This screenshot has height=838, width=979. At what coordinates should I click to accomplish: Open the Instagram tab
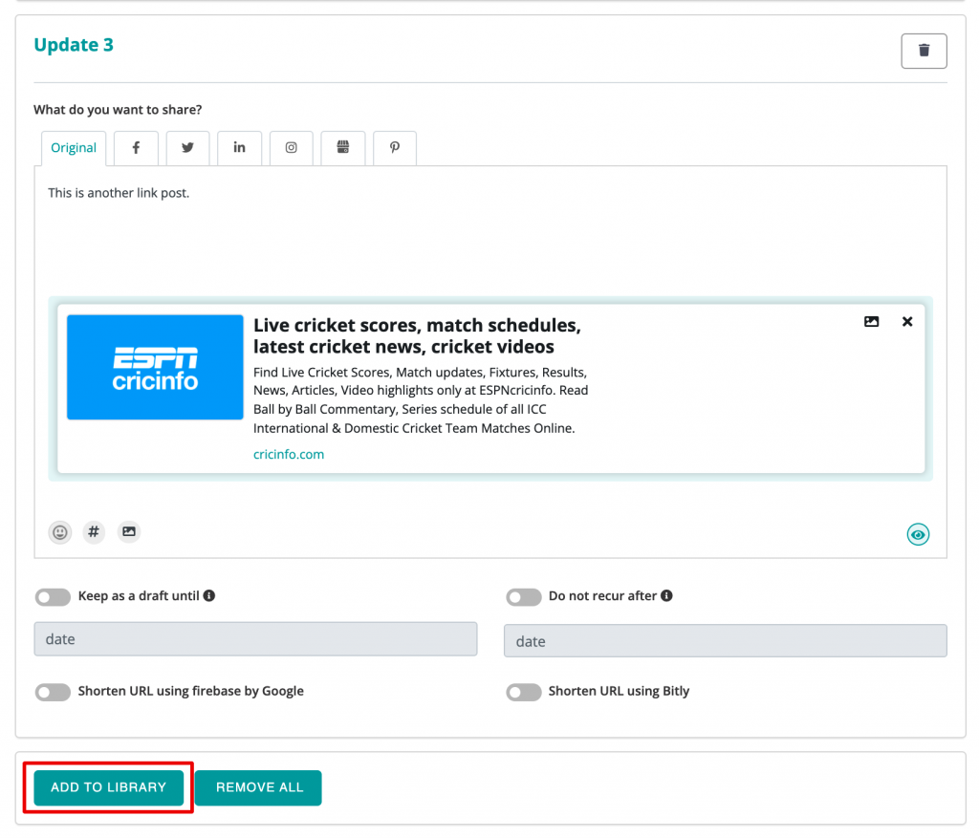[292, 148]
